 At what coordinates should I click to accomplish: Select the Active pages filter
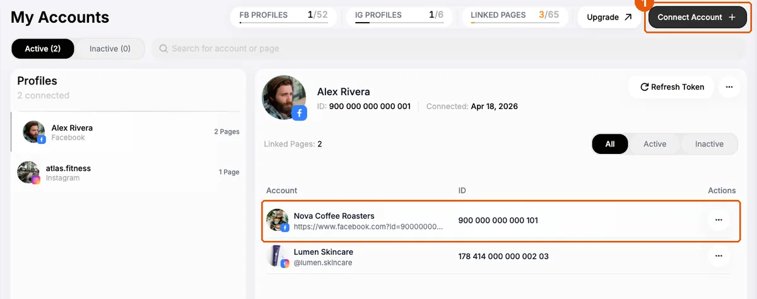[x=655, y=144]
